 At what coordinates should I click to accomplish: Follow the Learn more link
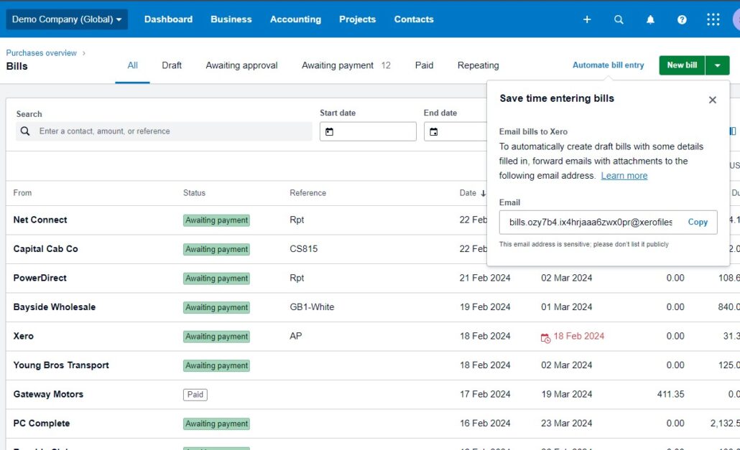[624, 175]
